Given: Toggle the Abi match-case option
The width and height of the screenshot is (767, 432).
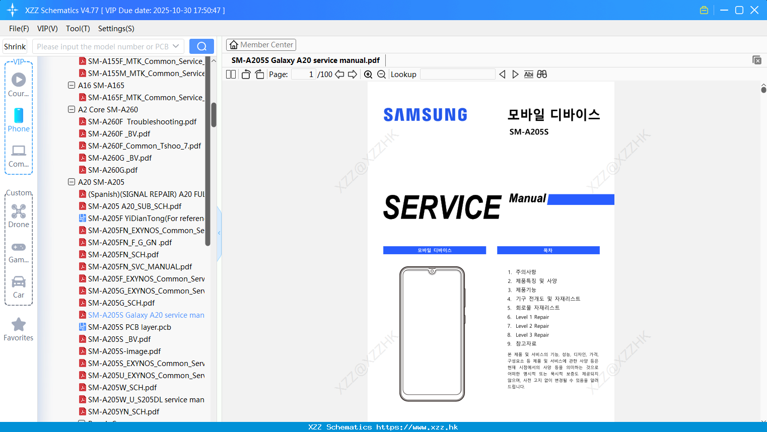Looking at the screenshot, I should pos(528,75).
